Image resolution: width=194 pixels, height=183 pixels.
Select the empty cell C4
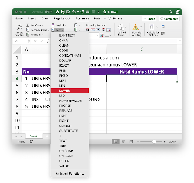[142, 78]
